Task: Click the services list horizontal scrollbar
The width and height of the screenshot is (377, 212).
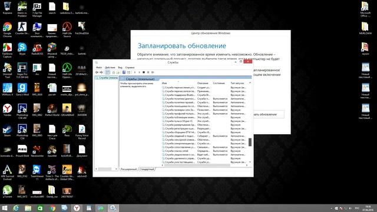Action: tap(197, 165)
